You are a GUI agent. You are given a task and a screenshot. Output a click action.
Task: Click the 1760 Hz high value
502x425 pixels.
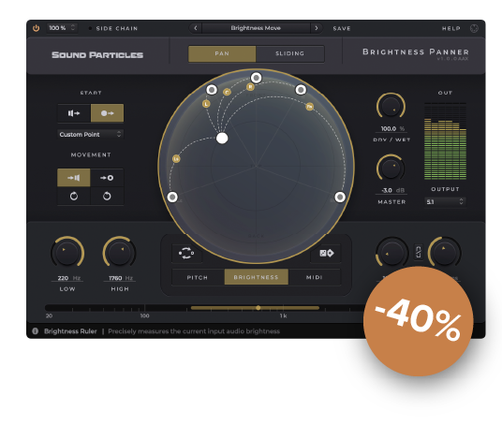120,278
